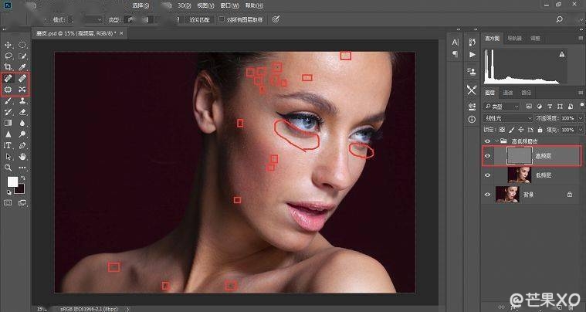Select the Blur tool

pyautogui.click(x=22, y=123)
